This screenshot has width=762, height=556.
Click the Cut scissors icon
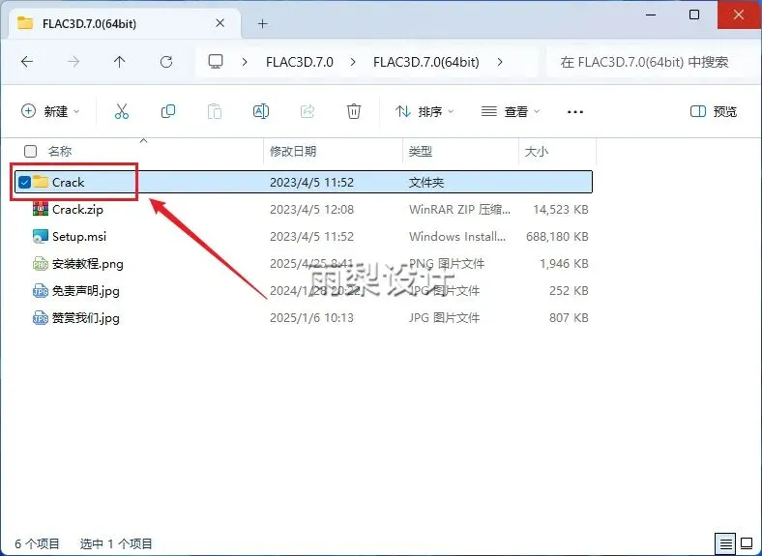pos(122,111)
